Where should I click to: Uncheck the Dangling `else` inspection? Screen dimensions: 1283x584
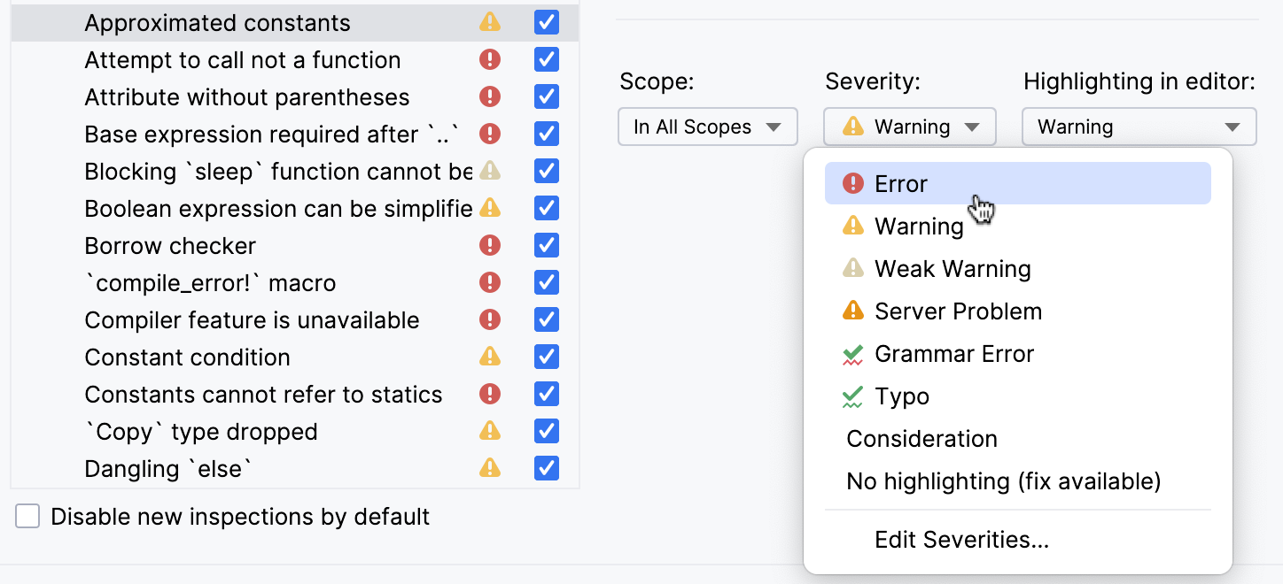coord(546,468)
